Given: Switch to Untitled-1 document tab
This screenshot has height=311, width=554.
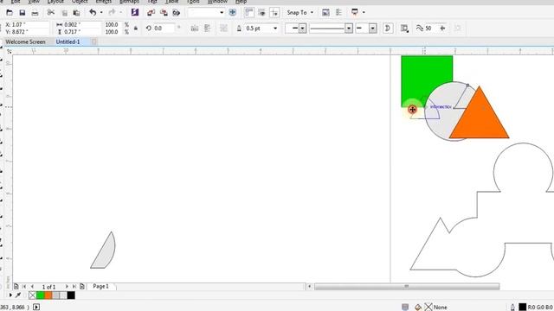Looking at the screenshot, I should (68, 41).
